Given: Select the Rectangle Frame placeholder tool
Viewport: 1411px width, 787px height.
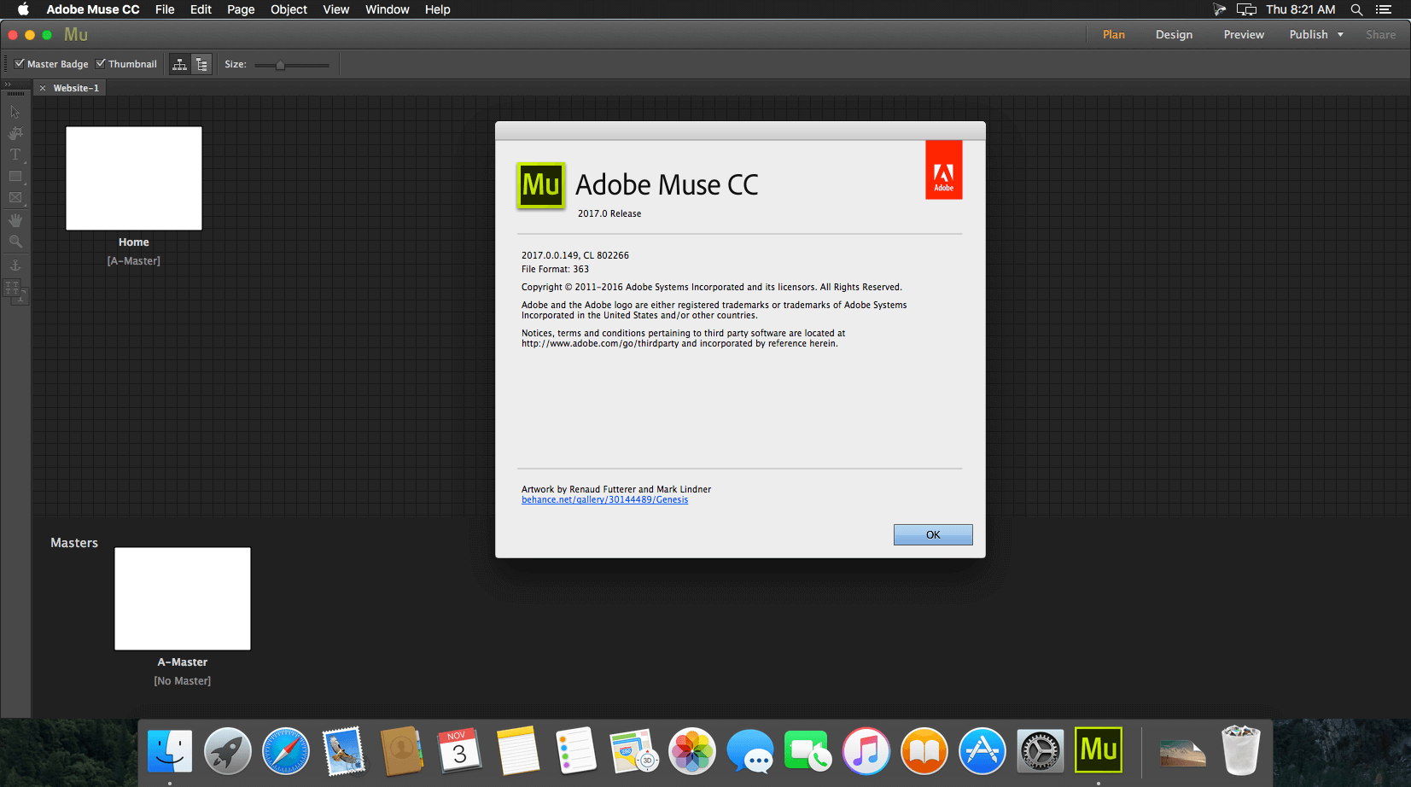Looking at the screenshot, I should point(15,197).
